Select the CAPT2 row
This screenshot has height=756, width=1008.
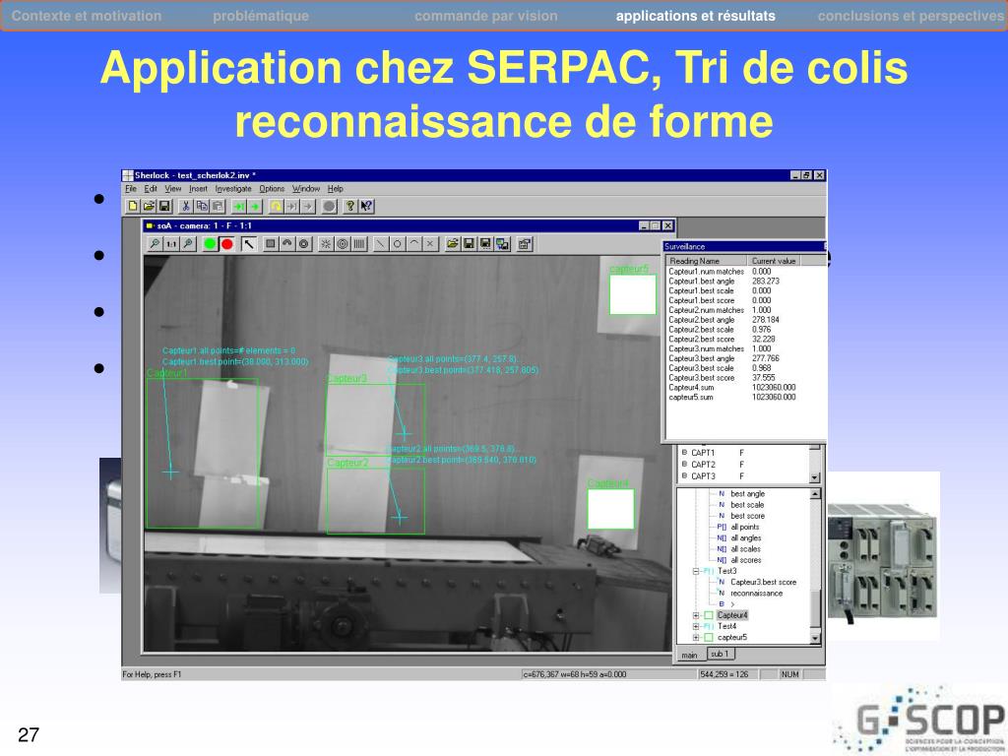pos(743,465)
